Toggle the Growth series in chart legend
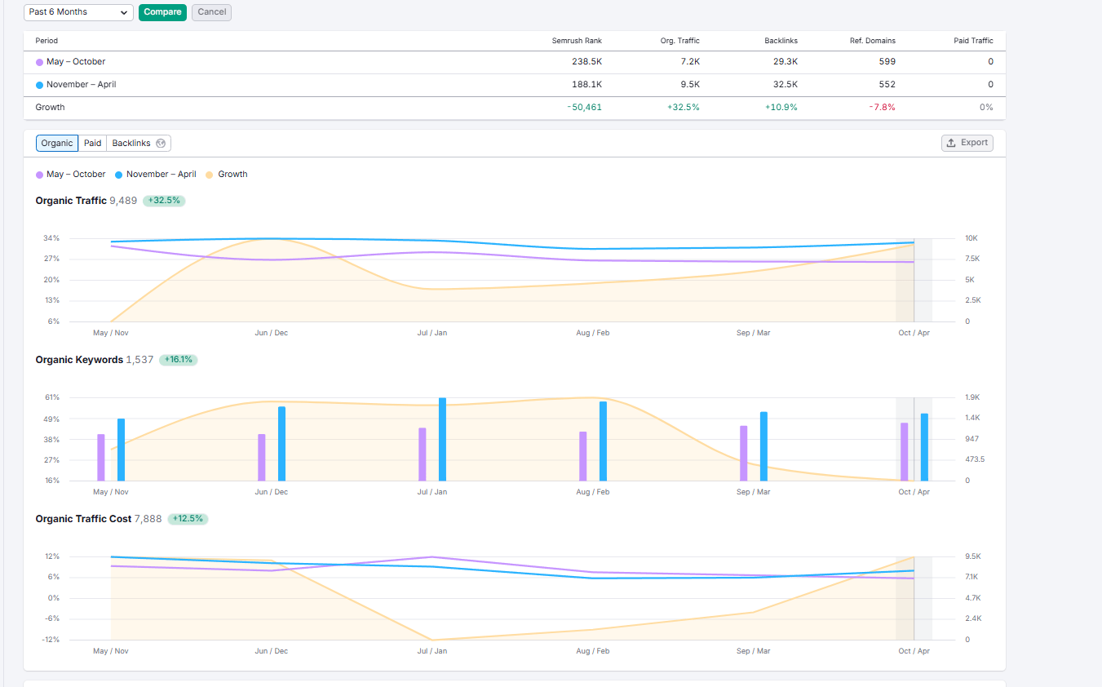The image size is (1102, 687). 226,174
